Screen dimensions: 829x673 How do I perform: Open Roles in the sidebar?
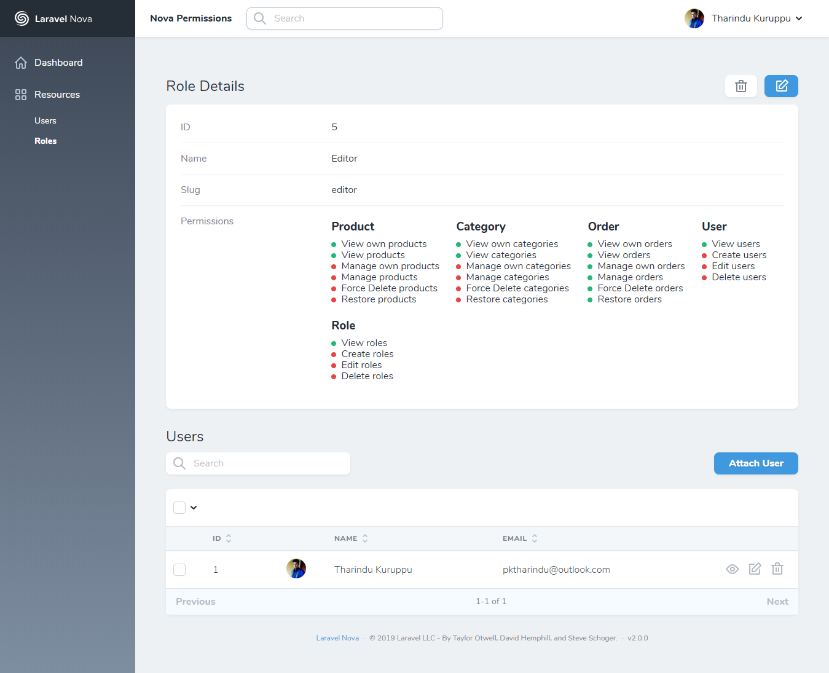click(x=45, y=141)
